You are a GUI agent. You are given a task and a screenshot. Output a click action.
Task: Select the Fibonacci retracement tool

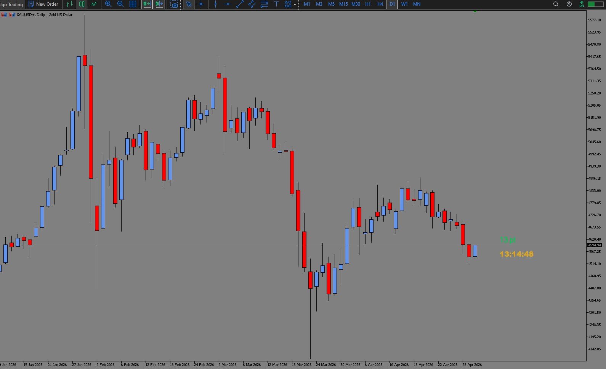pyautogui.click(x=264, y=4)
